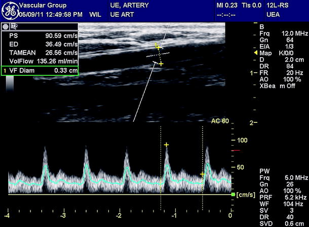Click the AC 60 angle correction label
The image size is (309, 227).
[220, 121]
